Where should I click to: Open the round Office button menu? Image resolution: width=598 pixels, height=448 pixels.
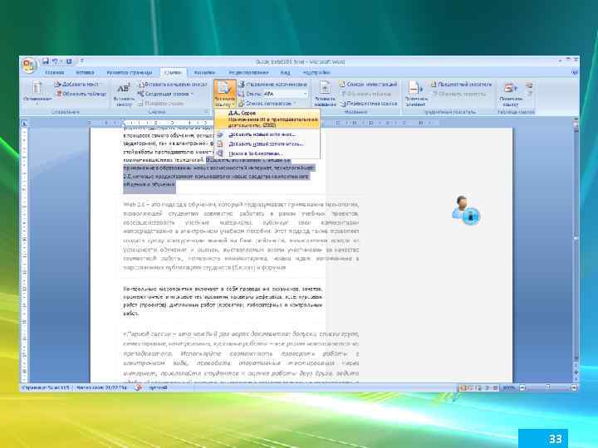[x=29, y=65]
